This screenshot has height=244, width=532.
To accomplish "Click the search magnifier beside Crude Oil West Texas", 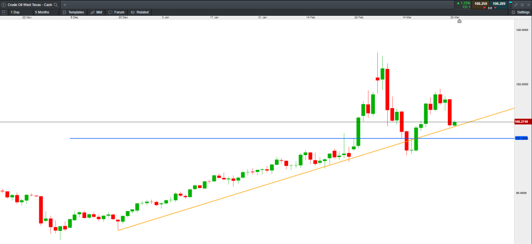I will click(x=56, y=5).
